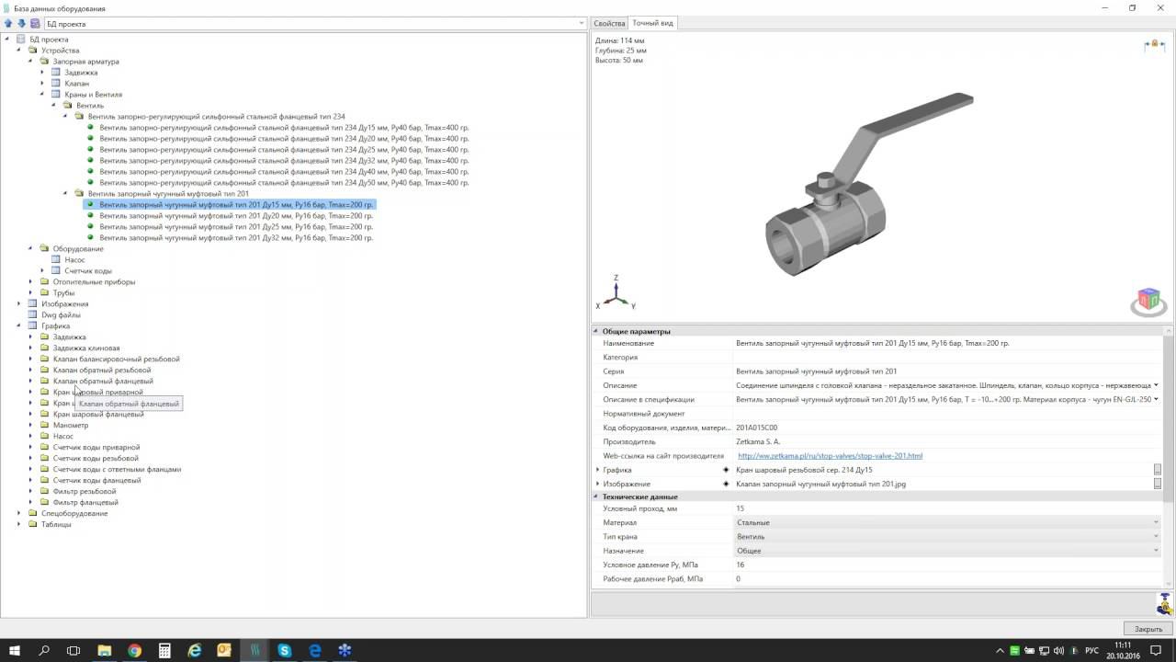Collapse the Общие параметры section
This screenshot has width=1176, height=662.
click(x=595, y=331)
